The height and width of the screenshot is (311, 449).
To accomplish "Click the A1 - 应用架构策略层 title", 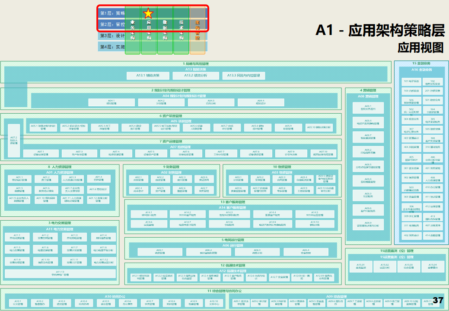I will pos(380,30).
